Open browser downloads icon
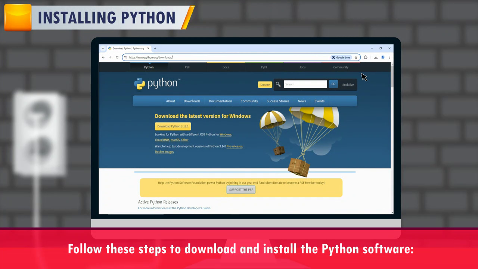The image size is (478, 269). point(376,57)
